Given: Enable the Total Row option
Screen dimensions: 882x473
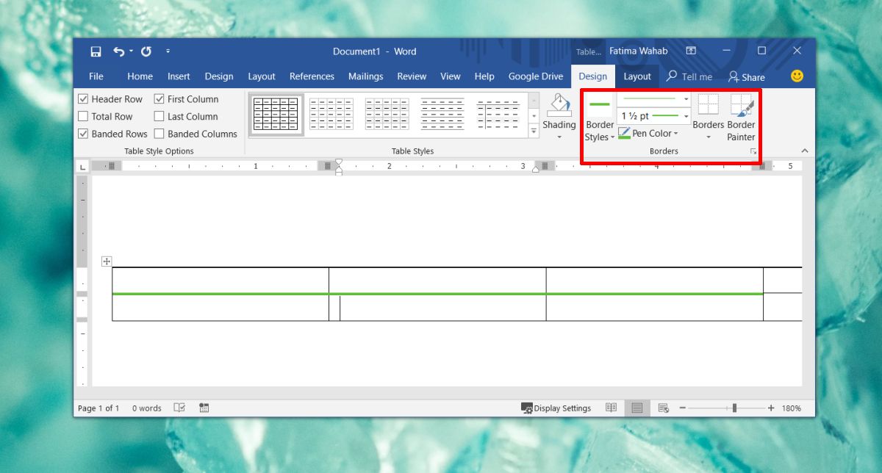Looking at the screenshot, I should (85, 116).
